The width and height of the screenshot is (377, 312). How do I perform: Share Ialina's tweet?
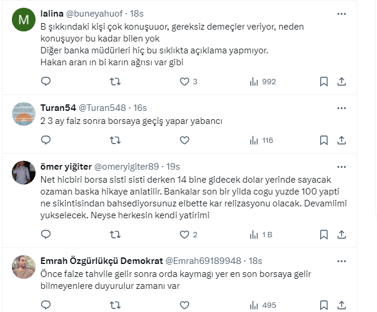click(x=341, y=82)
